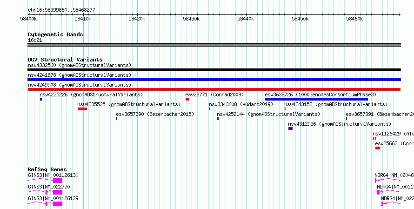The image size is (414, 209).
Task: Click the 58430k ruler label
Action: pyautogui.click(x=192, y=19)
